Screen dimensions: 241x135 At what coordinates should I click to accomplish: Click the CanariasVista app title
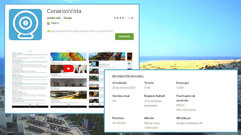coord(64,11)
